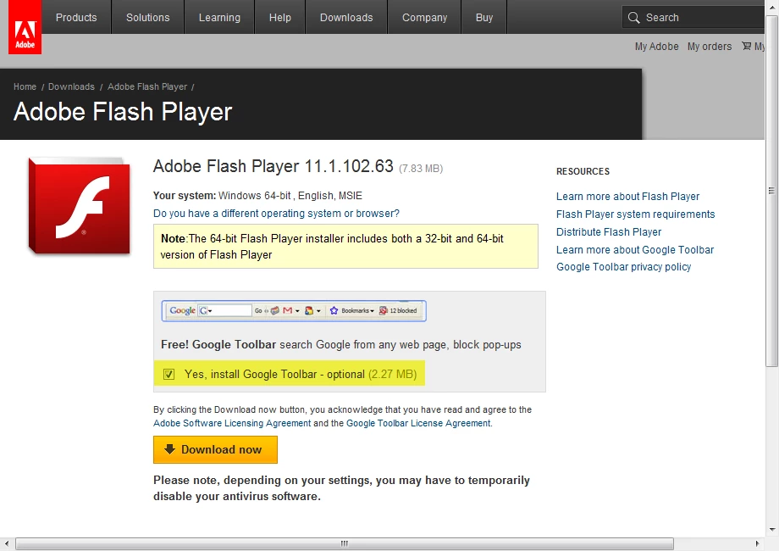Open the Buy menu

tap(483, 18)
